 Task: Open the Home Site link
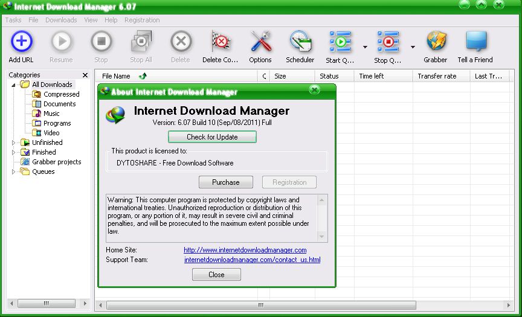click(x=245, y=250)
